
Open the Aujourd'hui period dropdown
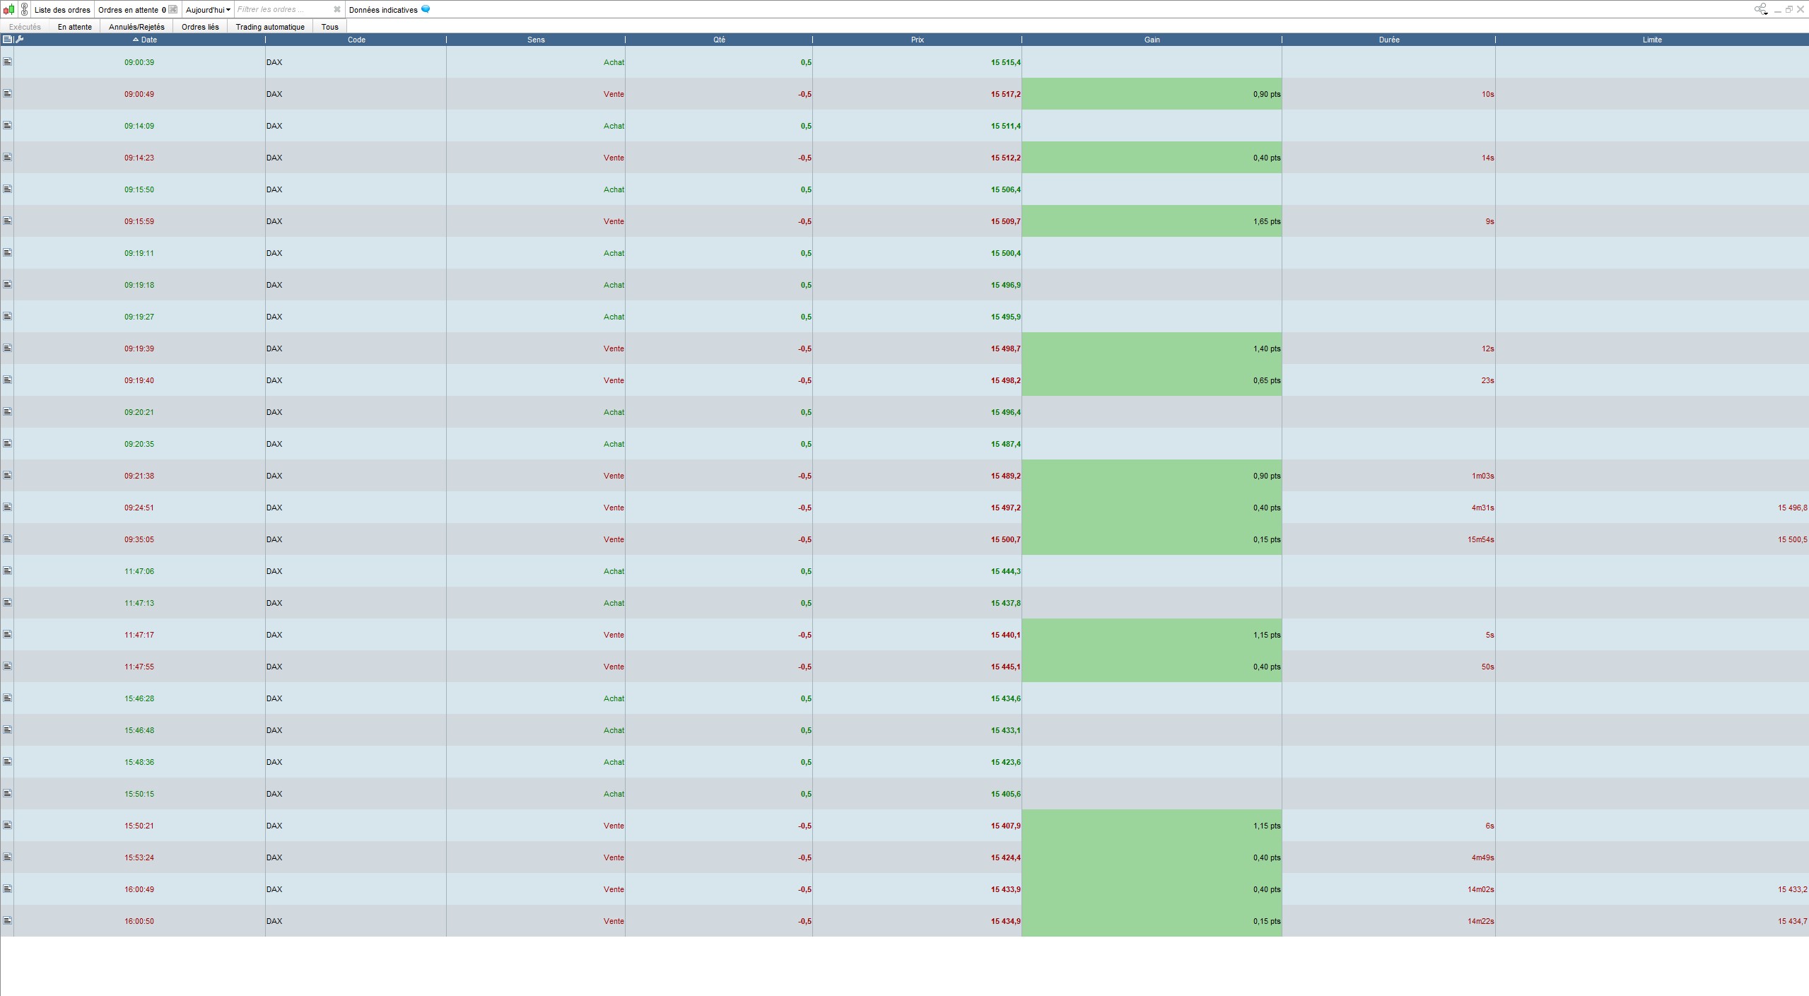click(208, 10)
